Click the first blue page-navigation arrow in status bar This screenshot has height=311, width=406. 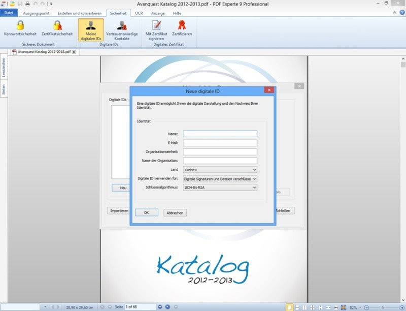pos(160,307)
